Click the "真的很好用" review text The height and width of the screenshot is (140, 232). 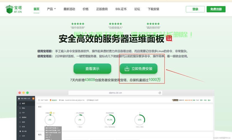pyautogui.click(x=153, y=28)
